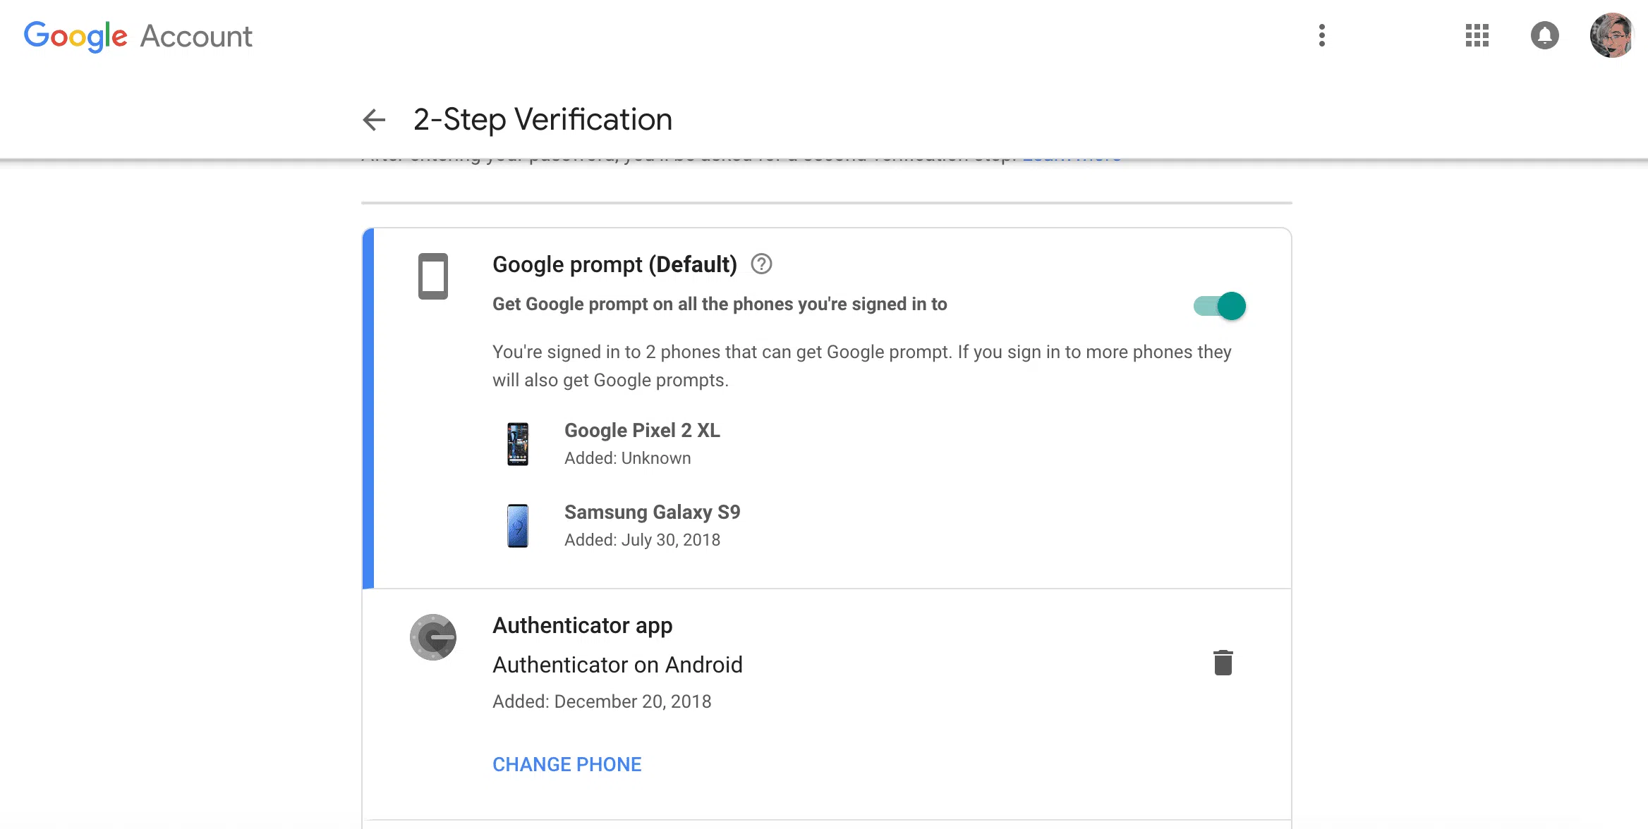Click the Authenticator app icon

coord(432,637)
